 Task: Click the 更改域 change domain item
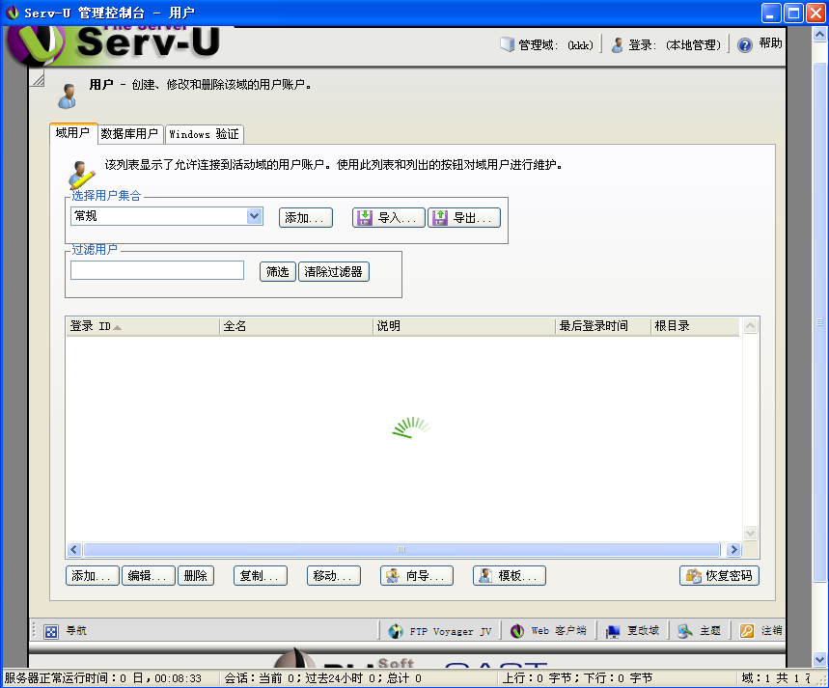coord(632,631)
